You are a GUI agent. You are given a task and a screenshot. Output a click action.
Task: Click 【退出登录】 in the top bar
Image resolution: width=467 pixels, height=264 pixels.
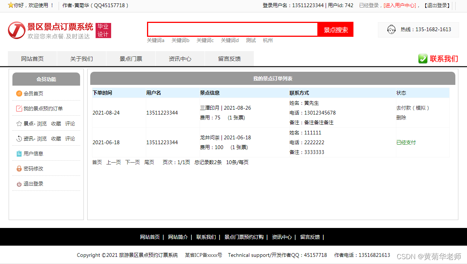[437, 5]
